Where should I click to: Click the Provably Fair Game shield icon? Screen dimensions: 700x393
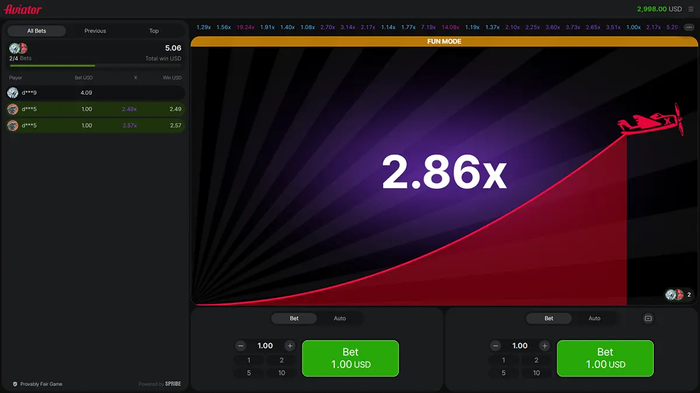15,384
